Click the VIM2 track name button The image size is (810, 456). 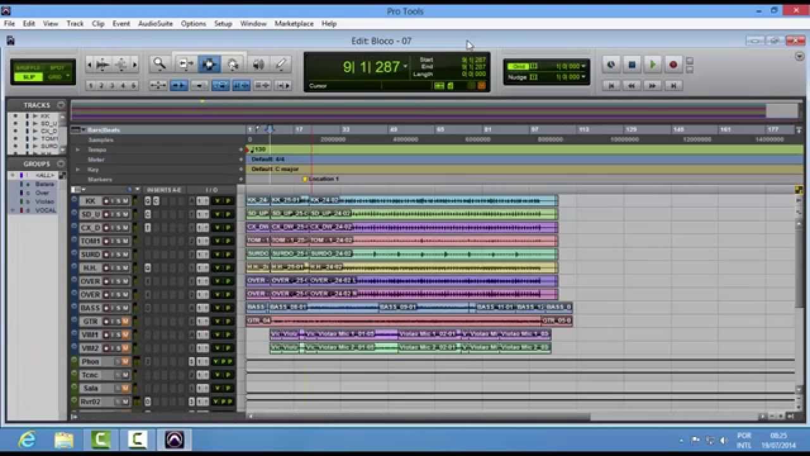tap(90, 348)
